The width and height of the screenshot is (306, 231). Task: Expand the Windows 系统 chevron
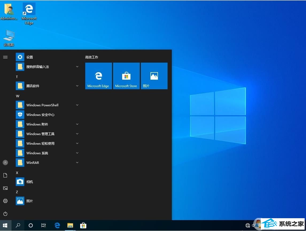[77, 153]
